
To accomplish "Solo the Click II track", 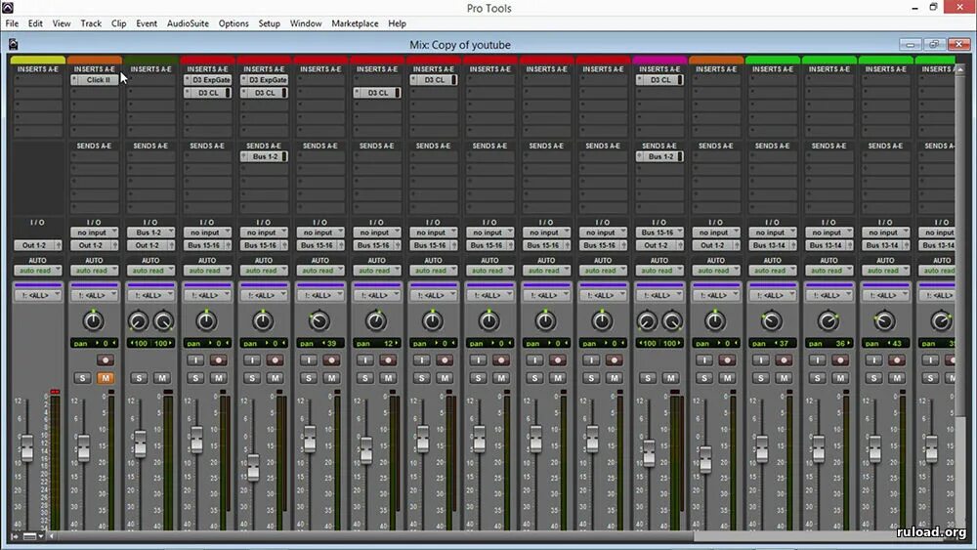I will [82, 378].
